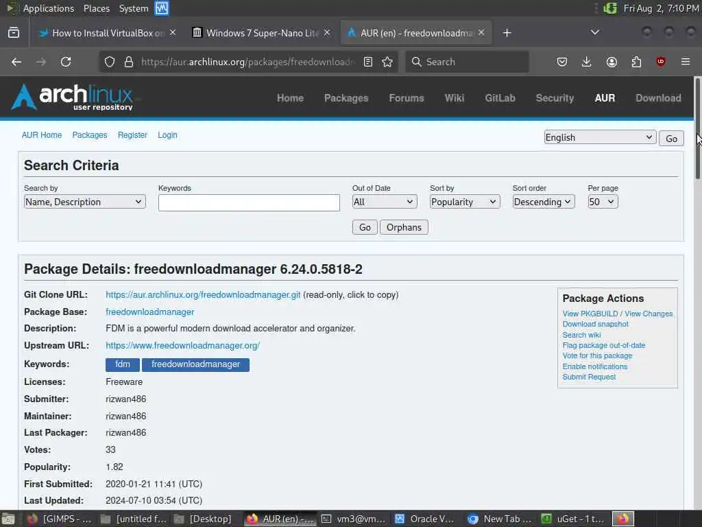Copy the Git Clone URL link
The height and width of the screenshot is (527, 702).
203,295
